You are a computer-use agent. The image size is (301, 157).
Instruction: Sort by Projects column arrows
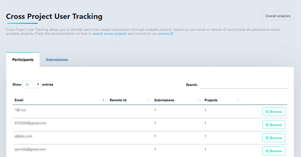point(238,100)
